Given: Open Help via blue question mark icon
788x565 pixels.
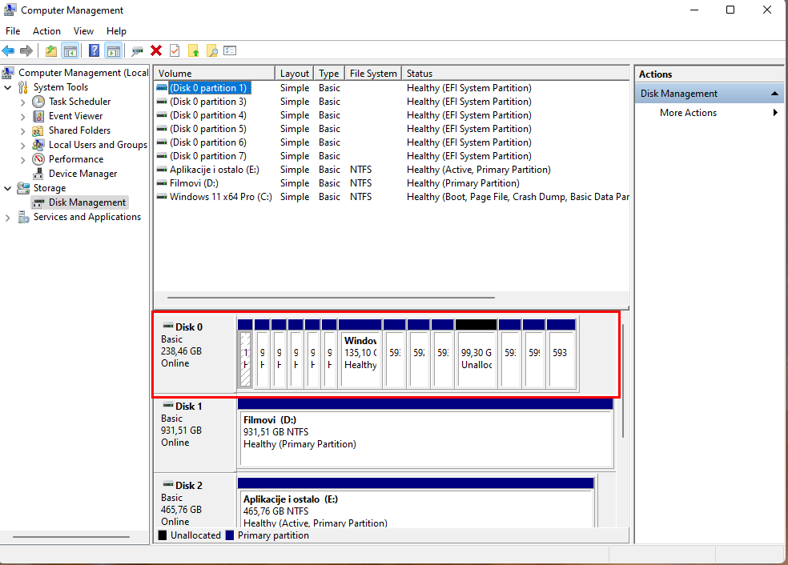Looking at the screenshot, I should tap(94, 50).
